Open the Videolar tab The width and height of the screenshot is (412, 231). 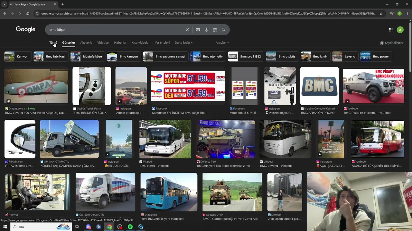(x=103, y=42)
